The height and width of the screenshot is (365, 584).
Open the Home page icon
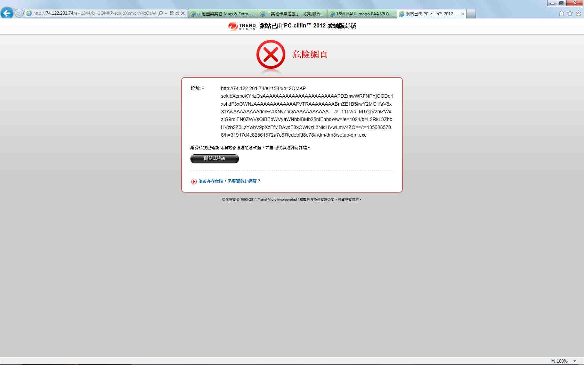pos(561,14)
